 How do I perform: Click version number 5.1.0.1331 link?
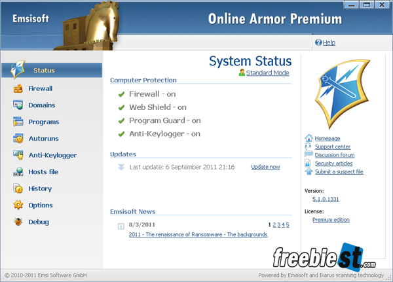(326, 199)
